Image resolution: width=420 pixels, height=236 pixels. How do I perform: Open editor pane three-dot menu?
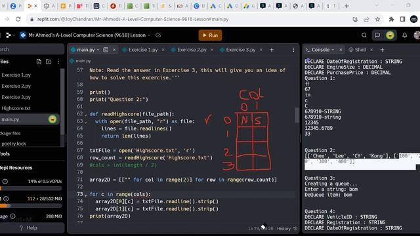click(293, 50)
